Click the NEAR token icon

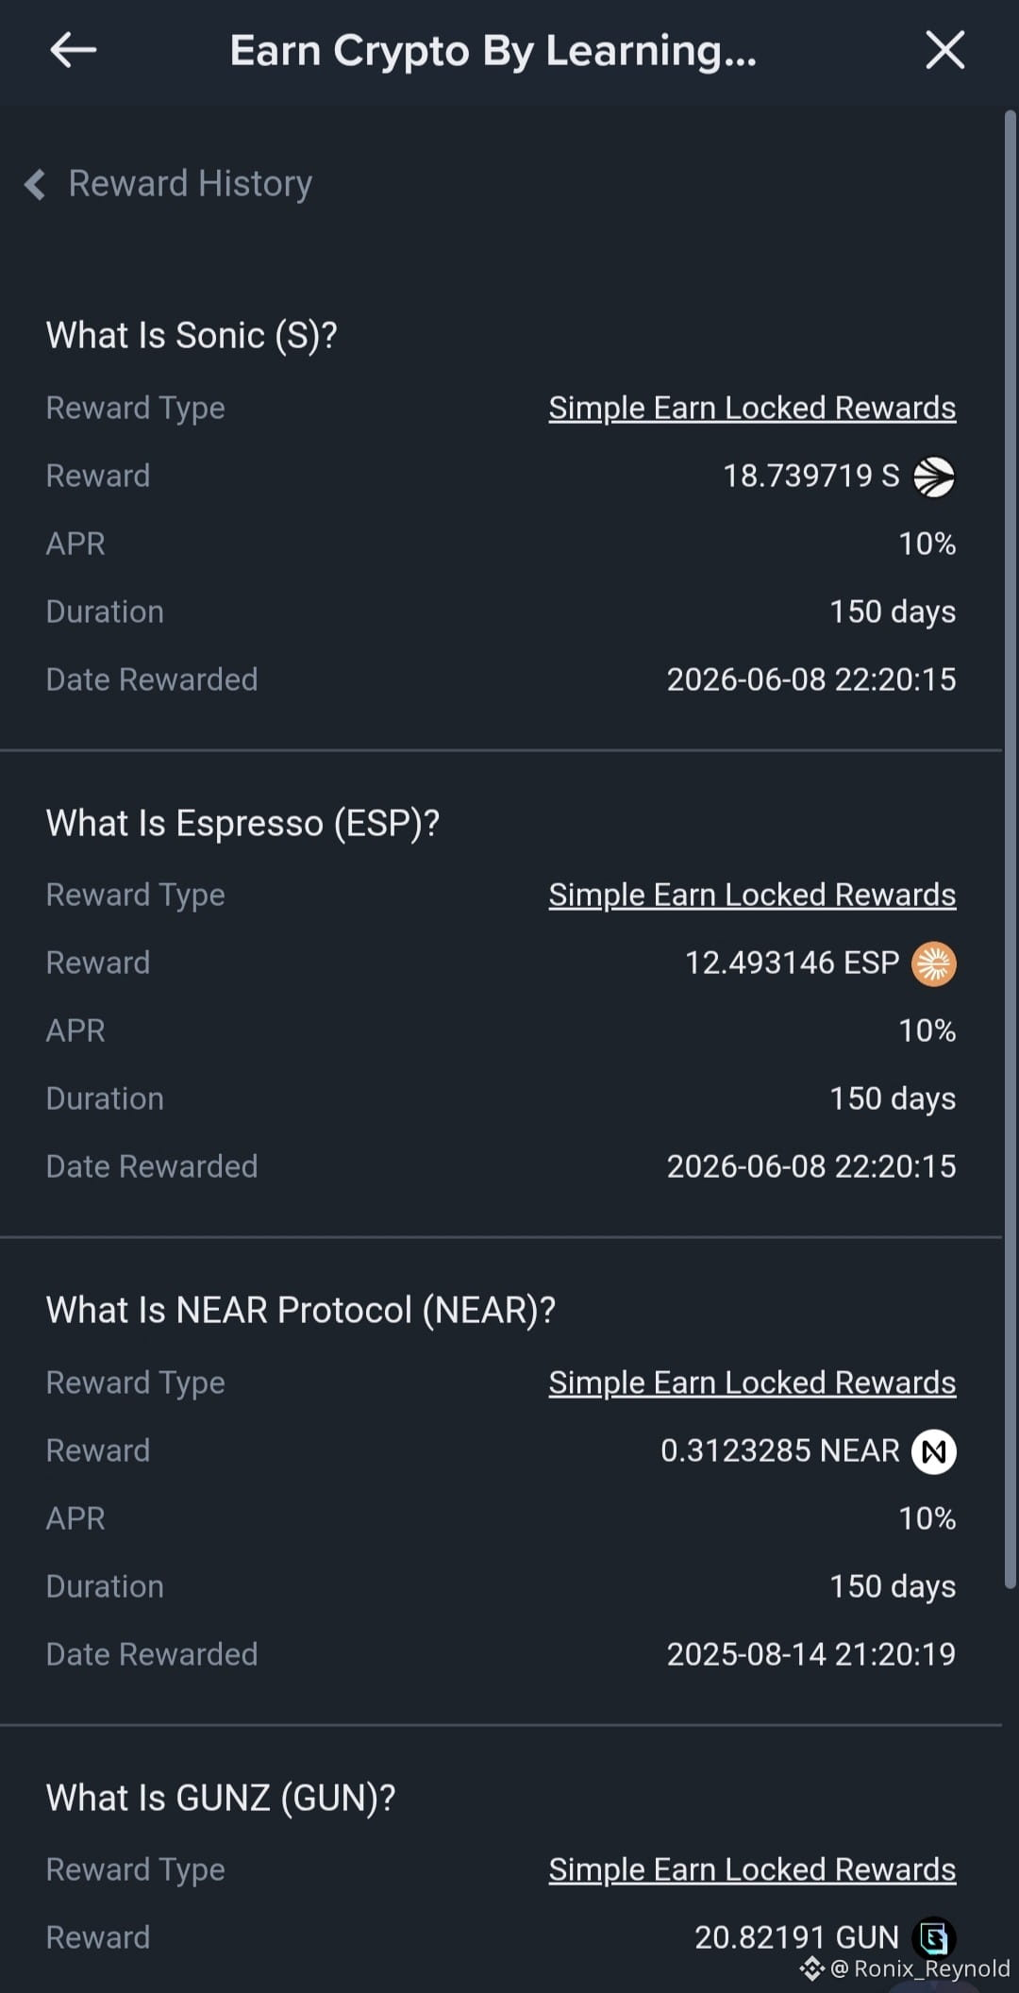coord(934,1451)
